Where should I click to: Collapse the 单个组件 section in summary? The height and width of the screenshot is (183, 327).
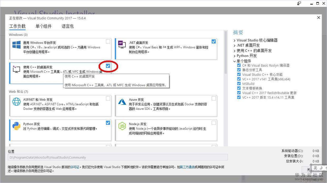(x=234, y=61)
